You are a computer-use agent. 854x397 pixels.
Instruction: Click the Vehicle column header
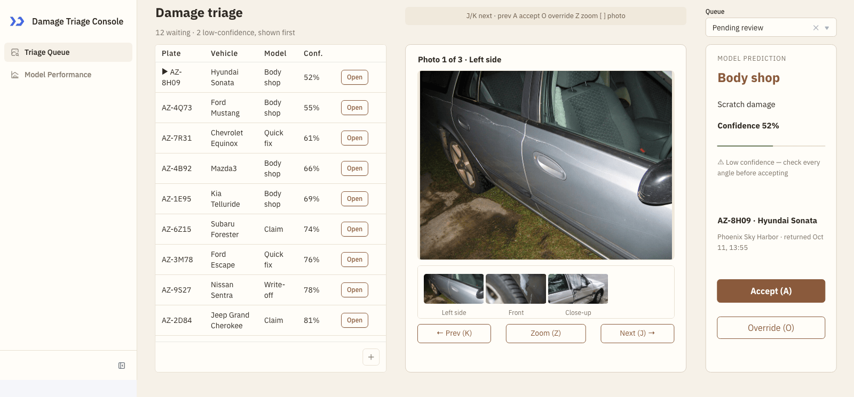point(224,53)
